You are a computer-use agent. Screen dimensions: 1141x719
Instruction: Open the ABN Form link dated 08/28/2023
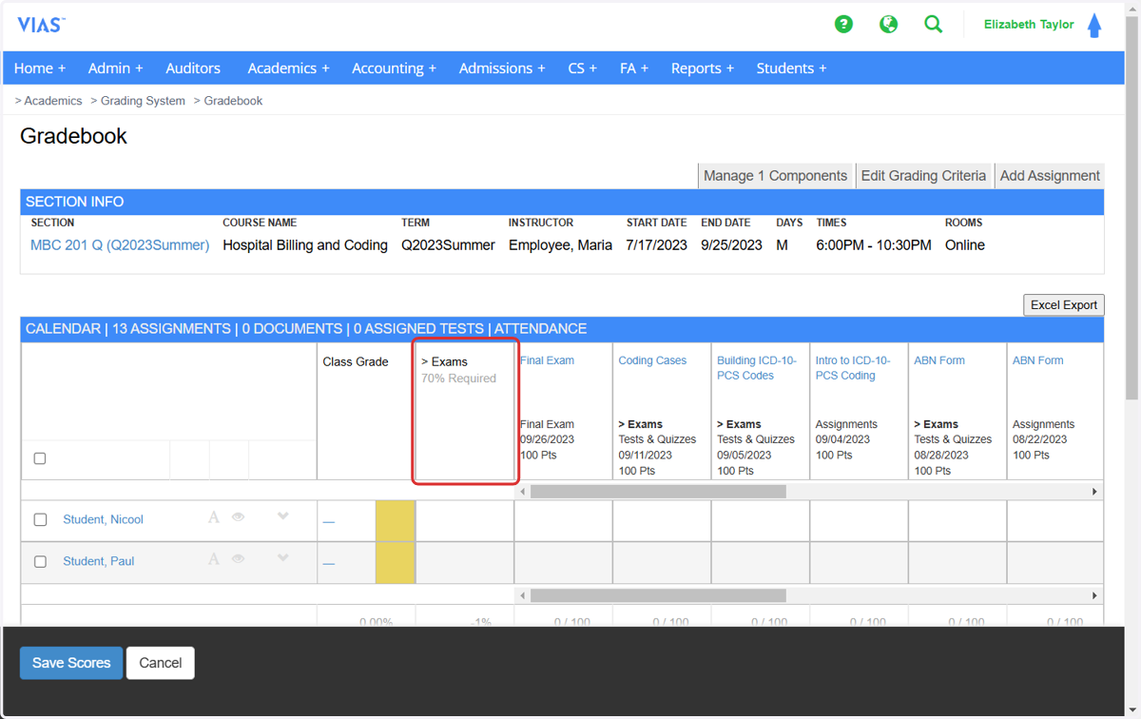(939, 360)
